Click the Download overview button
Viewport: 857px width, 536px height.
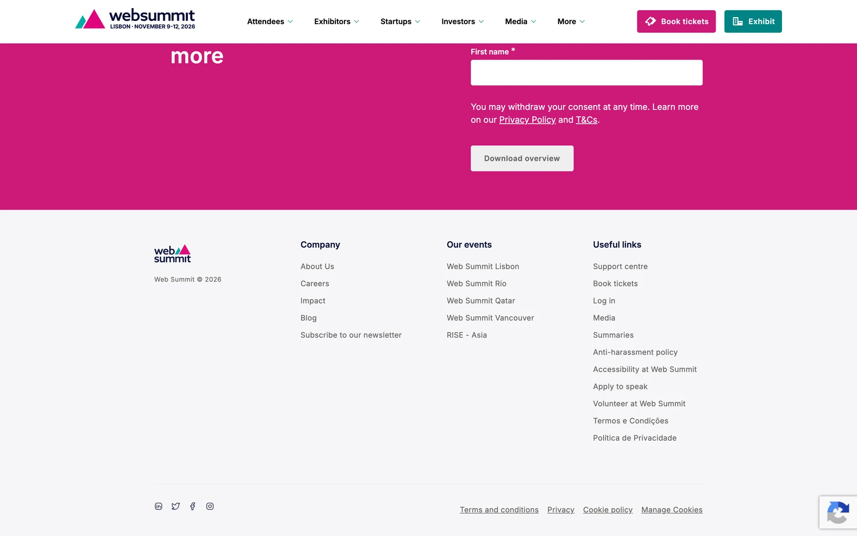coord(522,159)
